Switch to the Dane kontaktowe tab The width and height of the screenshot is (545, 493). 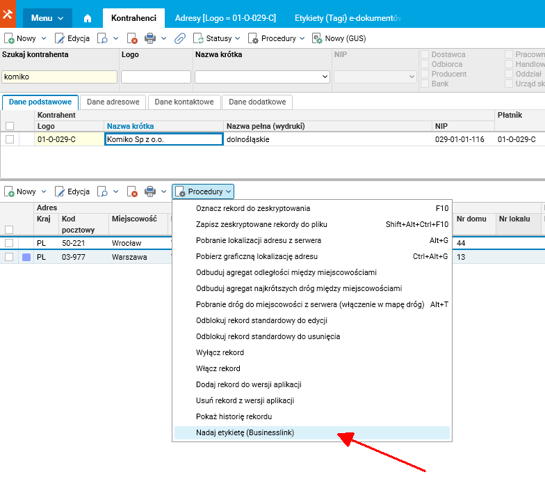click(184, 102)
